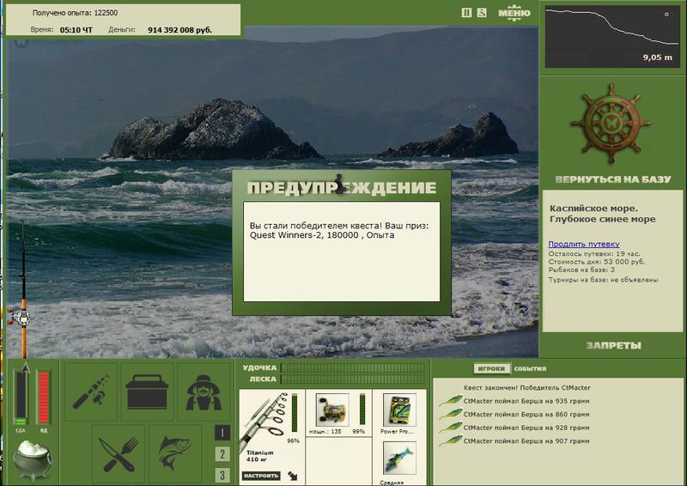The width and height of the screenshot is (687, 486).
Task: Switch to rod slot 1
Action: (222, 433)
